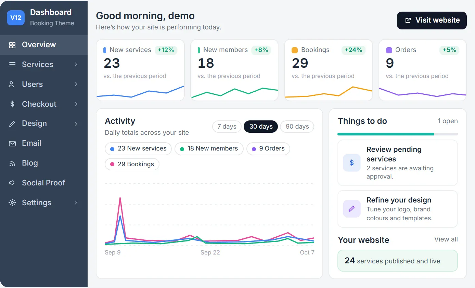The height and width of the screenshot is (288, 475).
Task: Open the Review pending services task
Action: tap(398, 163)
